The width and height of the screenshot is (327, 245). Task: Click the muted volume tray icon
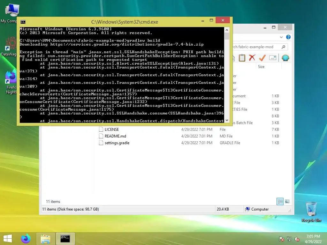(297, 239)
